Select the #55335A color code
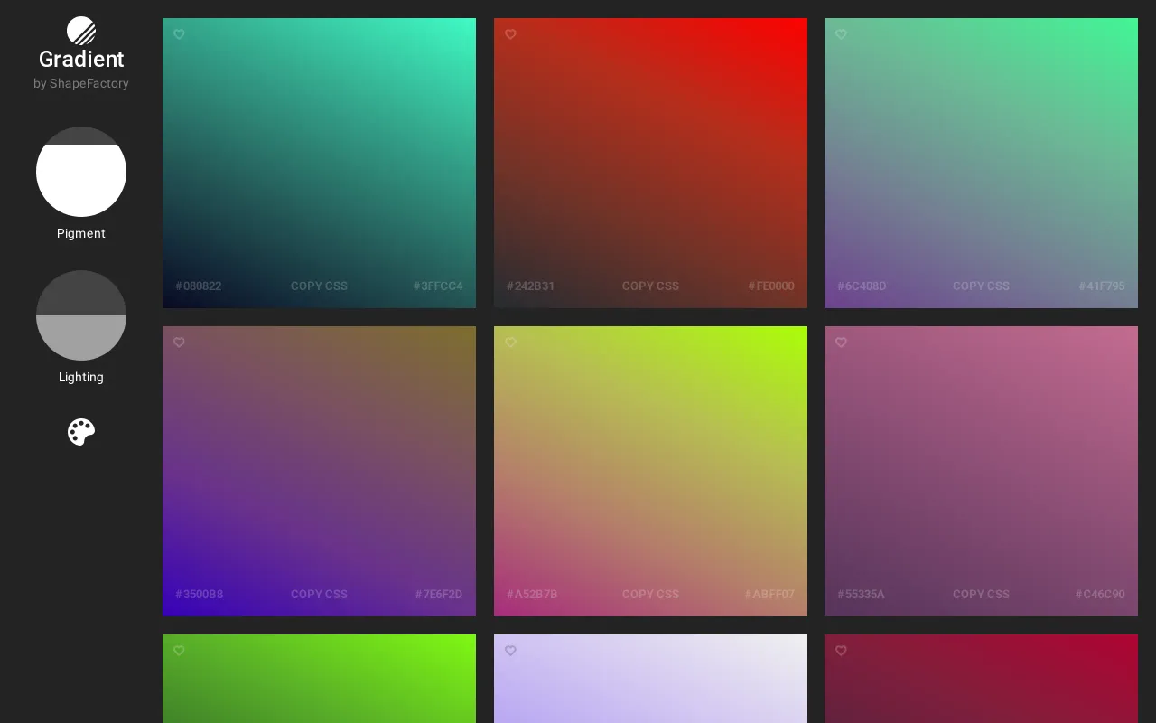 [x=861, y=595]
